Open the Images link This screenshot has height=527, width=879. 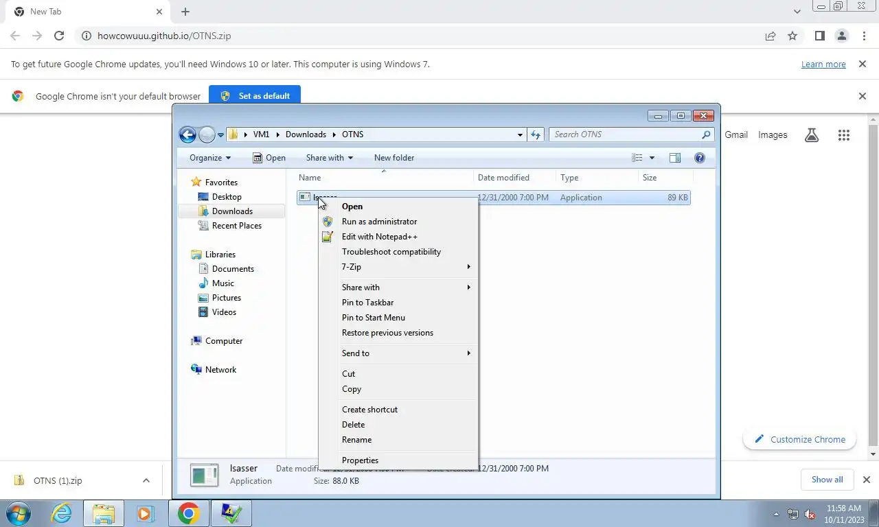(x=773, y=135)
